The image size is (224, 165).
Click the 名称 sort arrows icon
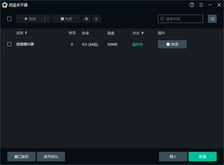click(x=26, y=33)
